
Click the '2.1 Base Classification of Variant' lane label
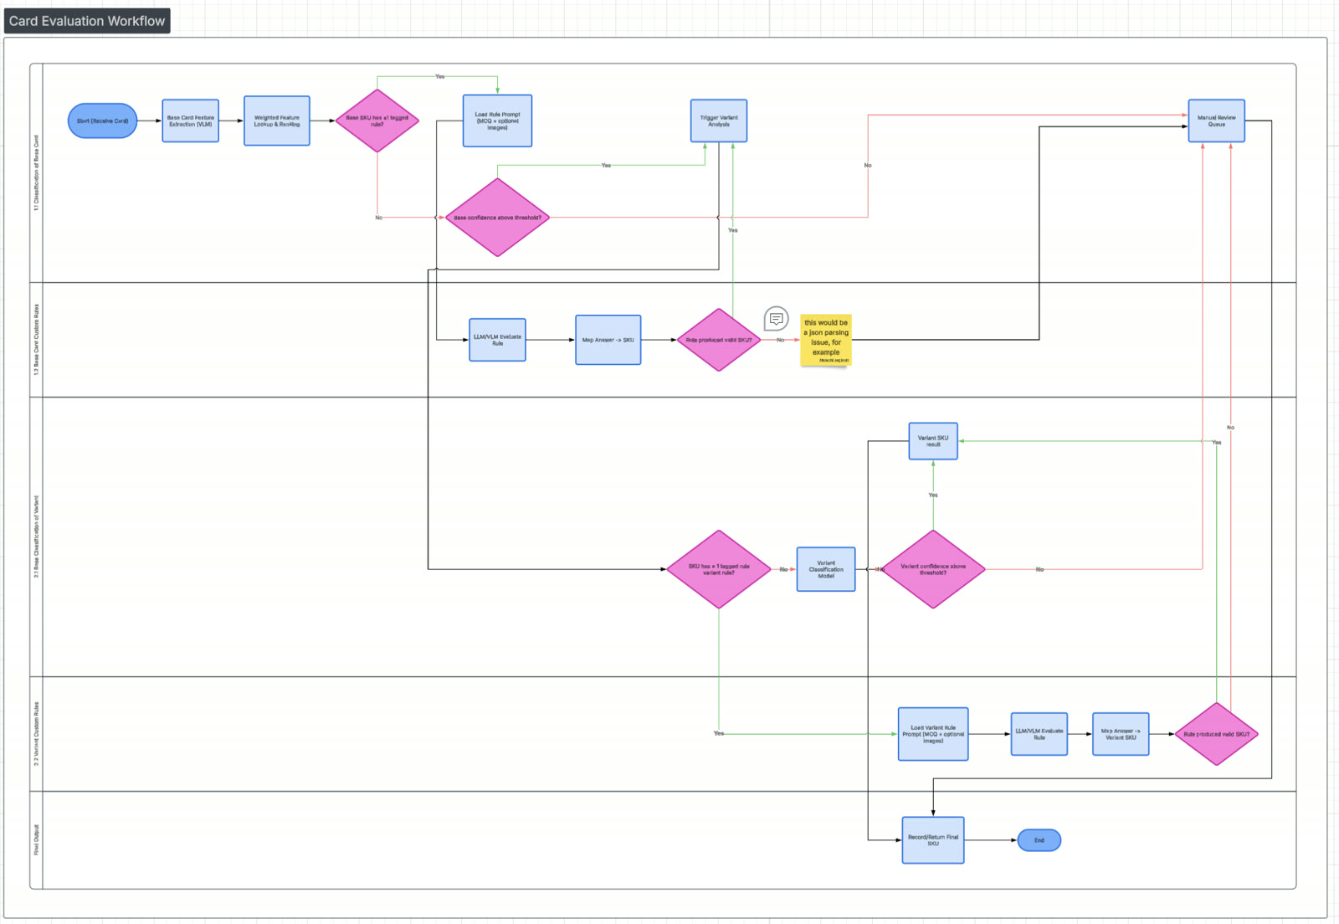click(36, 536)
